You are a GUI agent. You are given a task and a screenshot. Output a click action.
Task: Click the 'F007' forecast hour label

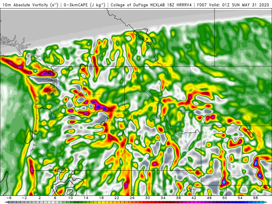(202, 5)
